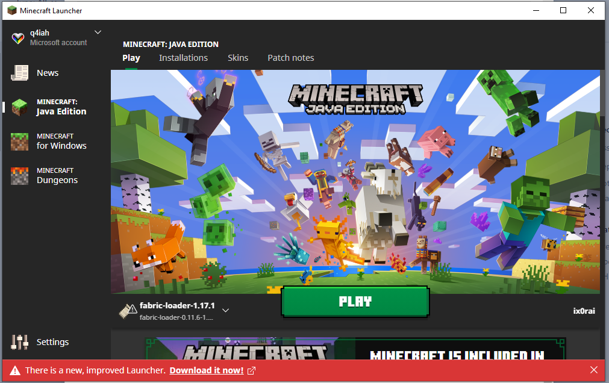
Task: Expand the q4iah account dropdown
Action: 98,33
